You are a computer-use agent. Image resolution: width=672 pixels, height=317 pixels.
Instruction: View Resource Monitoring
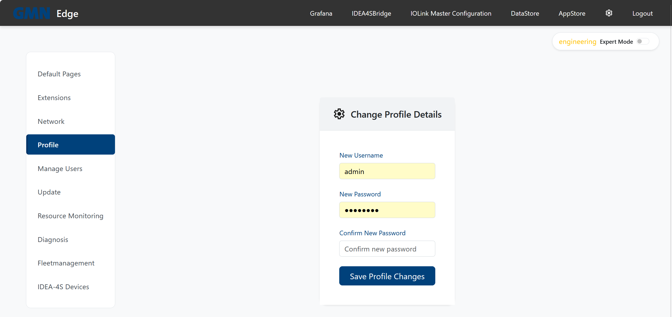70,216
